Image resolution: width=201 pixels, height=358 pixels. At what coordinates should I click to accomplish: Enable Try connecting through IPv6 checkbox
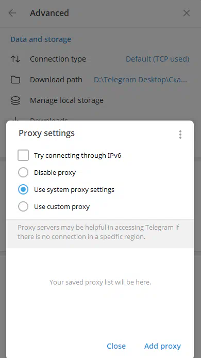tap(23, 156)
